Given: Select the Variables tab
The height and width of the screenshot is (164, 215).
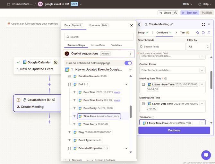Looking at the screenshot, I should point(116,45).
